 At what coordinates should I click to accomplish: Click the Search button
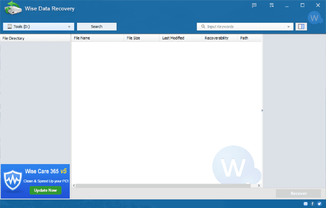pos(97,26)
